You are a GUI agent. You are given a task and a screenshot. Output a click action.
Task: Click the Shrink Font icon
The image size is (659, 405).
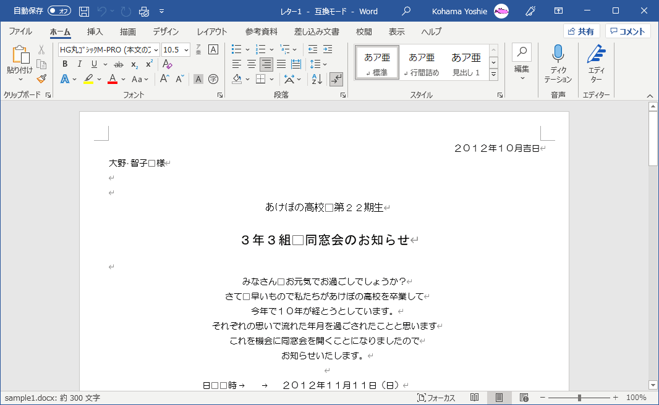click(x=180, y=78)
